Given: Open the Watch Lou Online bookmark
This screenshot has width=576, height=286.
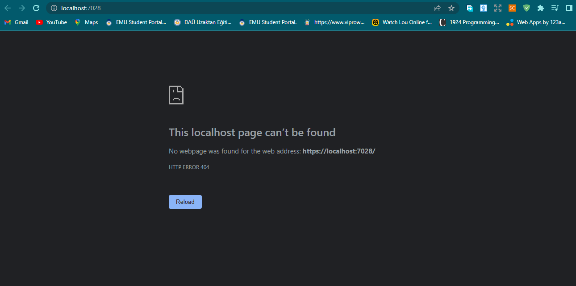Looking at the screenshot, I should [402, 22].
